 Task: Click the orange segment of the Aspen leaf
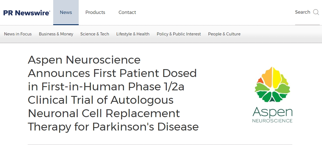[260, 81]
